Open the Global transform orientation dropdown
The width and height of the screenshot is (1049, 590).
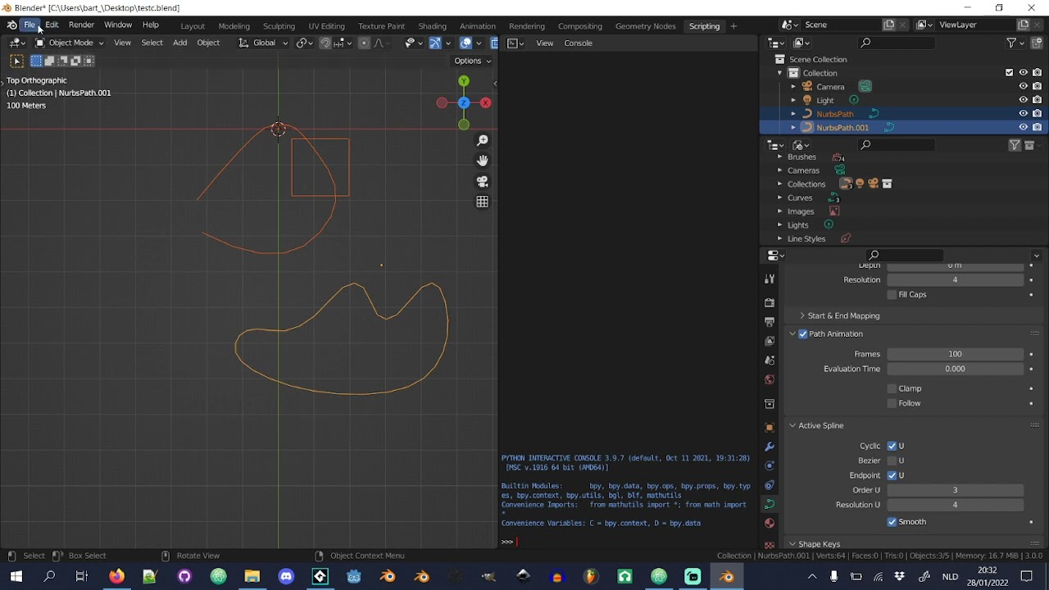click(x=264, y=43)
